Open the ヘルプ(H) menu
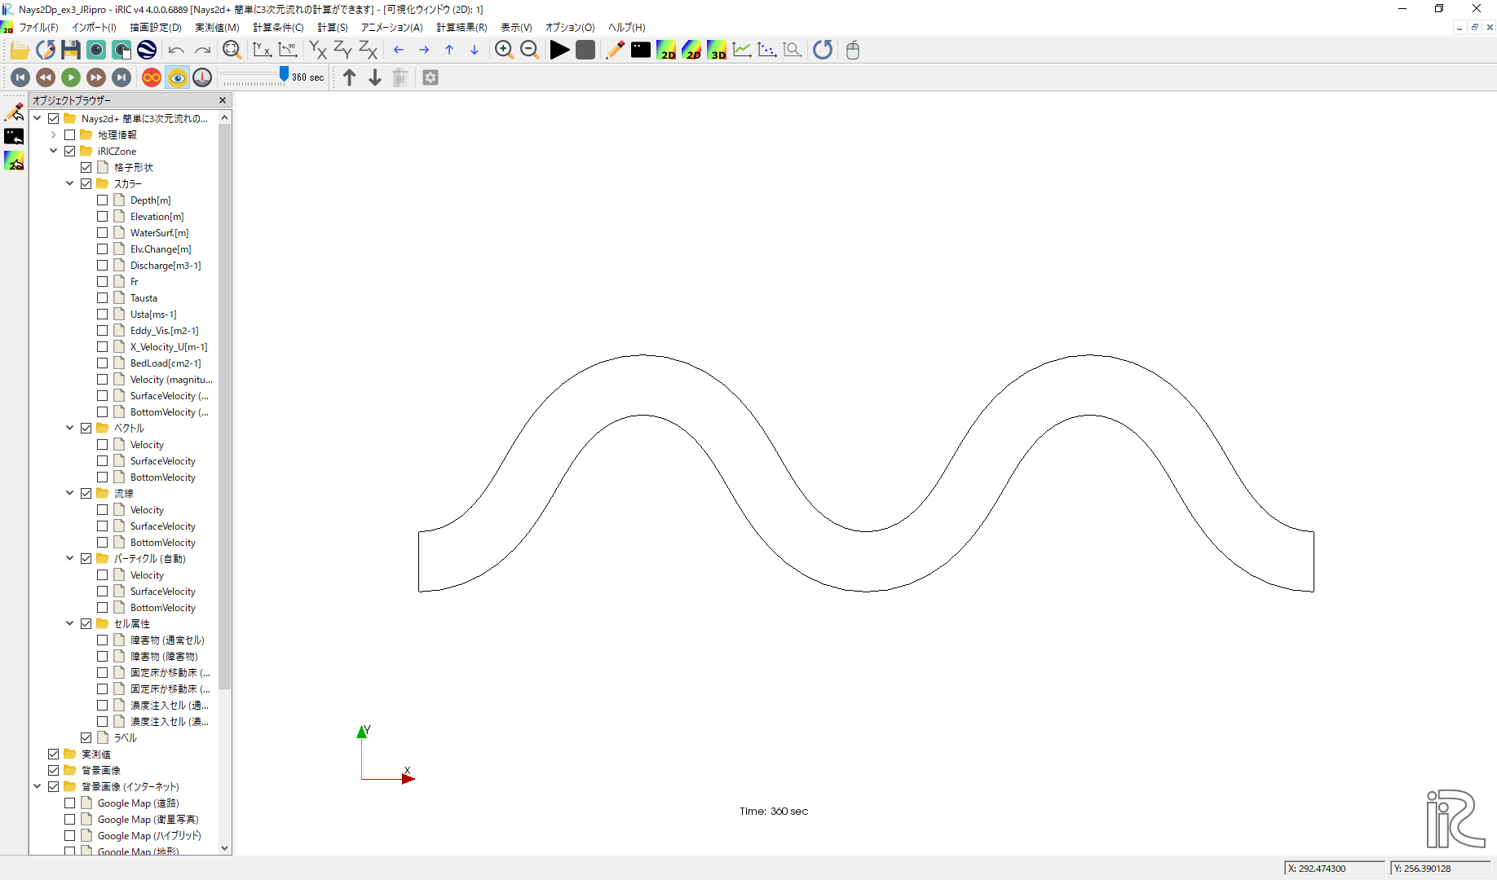The height and width of the screenshot is (880, 1497). pyautogui.click(x=626, y=27)
